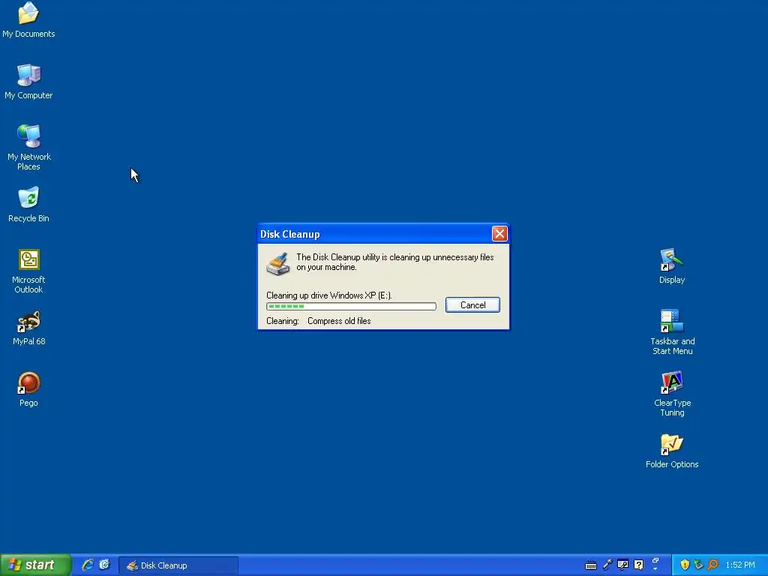Click the orange magnifier tray icon
768x576 pixels.
coord(712,565)
